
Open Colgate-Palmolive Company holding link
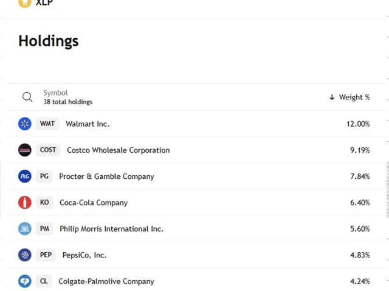[106, 281]
